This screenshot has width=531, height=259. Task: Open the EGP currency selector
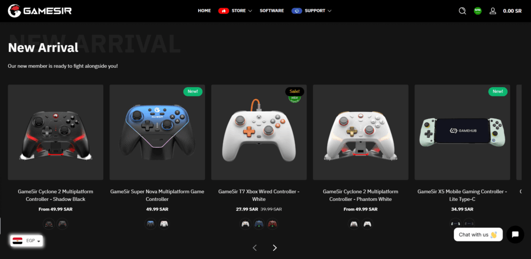(26, 241)
